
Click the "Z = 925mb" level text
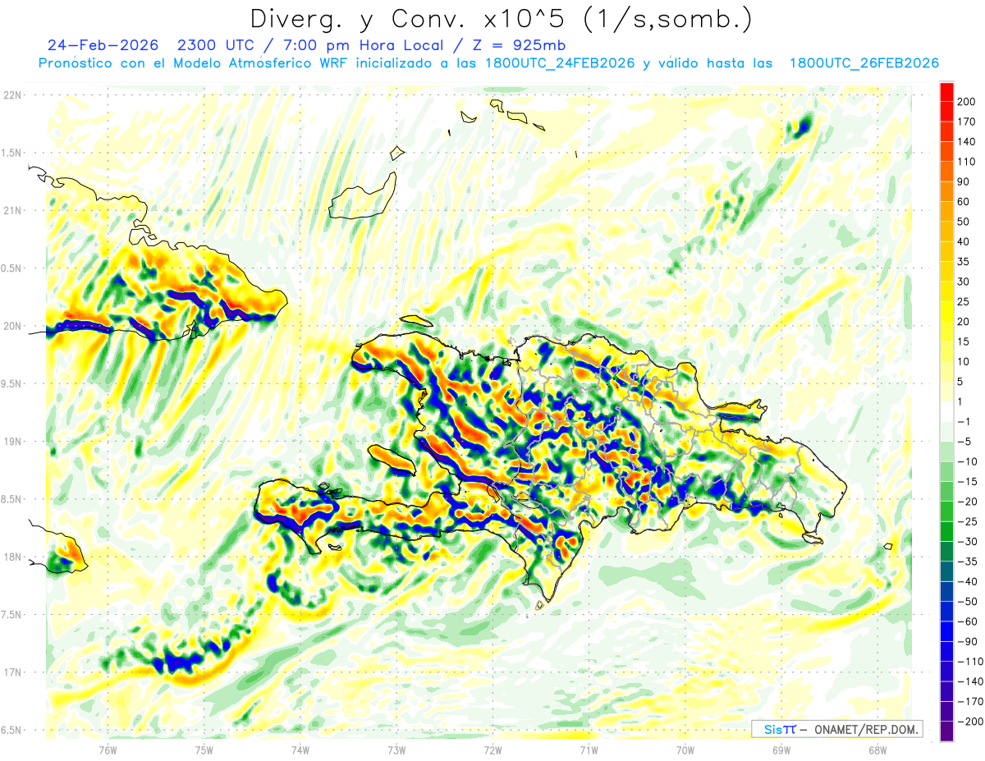click(520, 44)
